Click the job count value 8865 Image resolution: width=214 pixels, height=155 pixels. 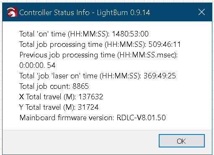pyautogui.click(x=81, y=86)
